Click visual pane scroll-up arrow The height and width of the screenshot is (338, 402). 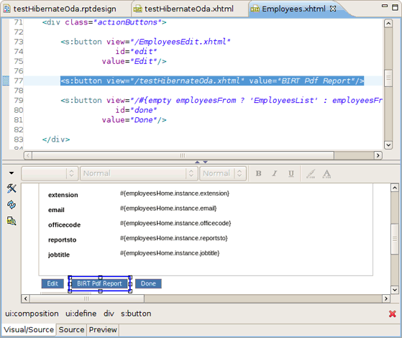coord(395,188)
